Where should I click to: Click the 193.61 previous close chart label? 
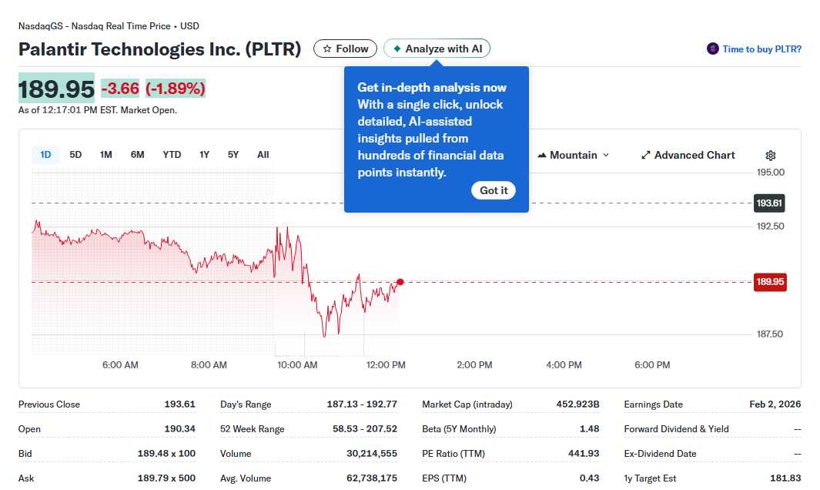769,203
